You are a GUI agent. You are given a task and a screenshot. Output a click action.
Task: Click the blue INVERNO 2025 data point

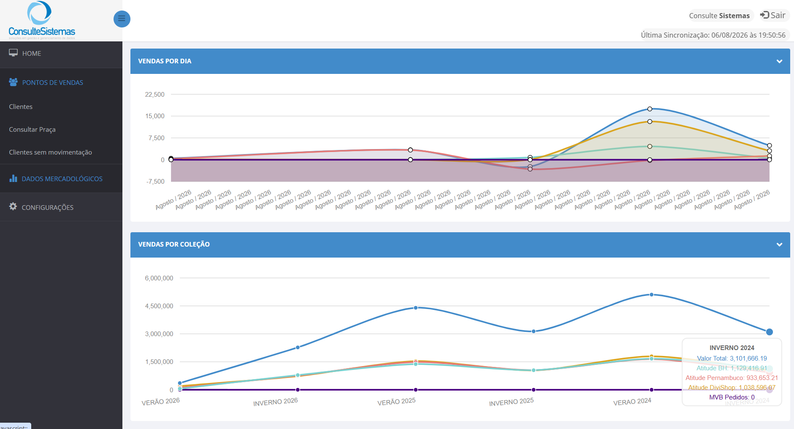pos(534,331)
